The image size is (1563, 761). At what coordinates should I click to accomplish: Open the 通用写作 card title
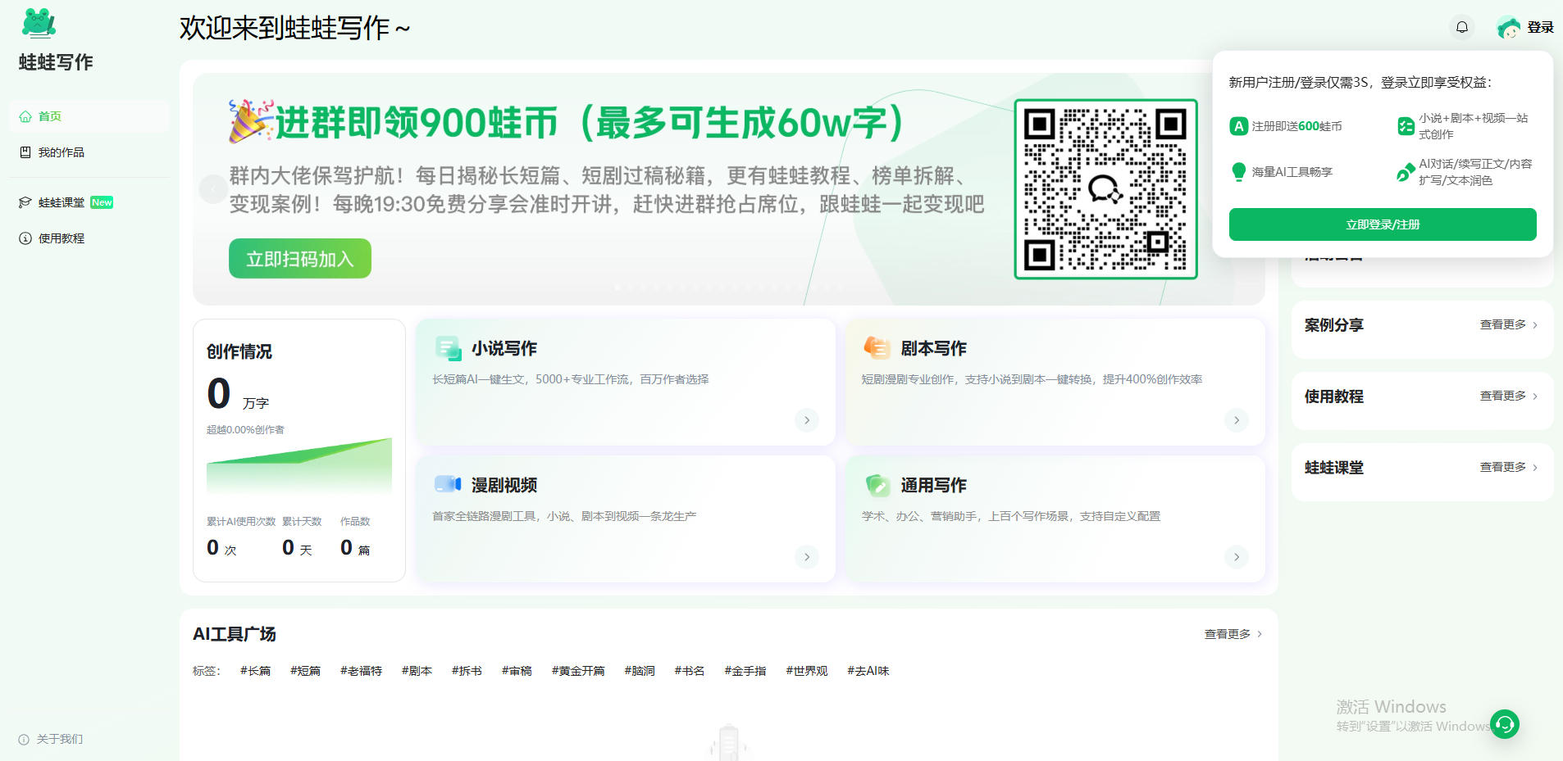click(x=933, y=485)
